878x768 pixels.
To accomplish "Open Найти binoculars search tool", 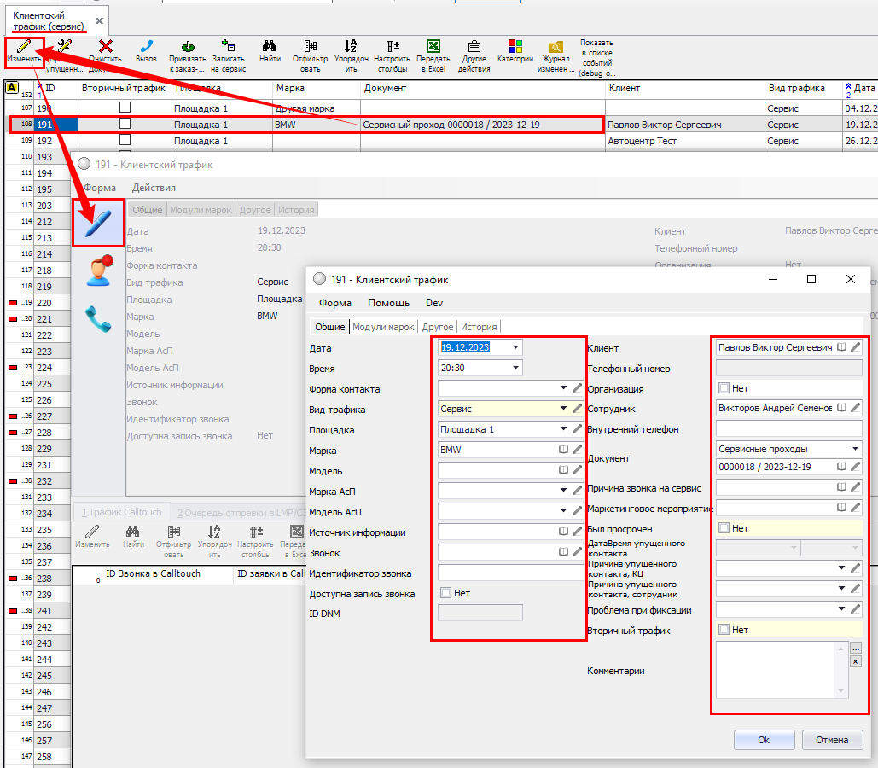I will pyautogui.click(x=270, y=46).
